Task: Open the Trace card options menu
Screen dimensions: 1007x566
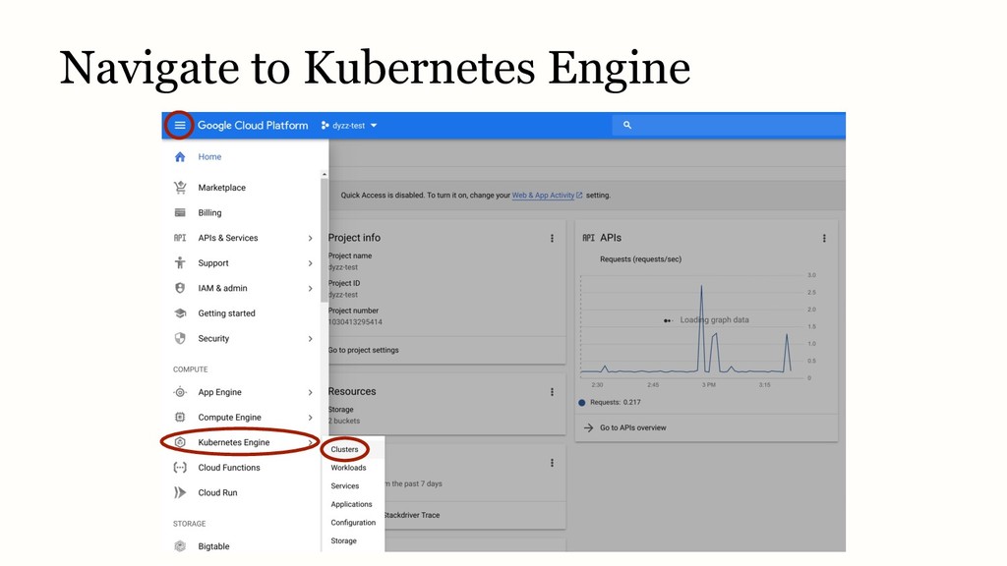Action: pos(552,463)
